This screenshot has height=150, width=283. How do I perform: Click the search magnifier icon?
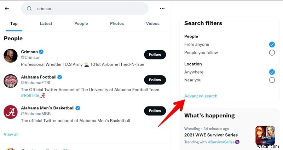coord(29,8)
